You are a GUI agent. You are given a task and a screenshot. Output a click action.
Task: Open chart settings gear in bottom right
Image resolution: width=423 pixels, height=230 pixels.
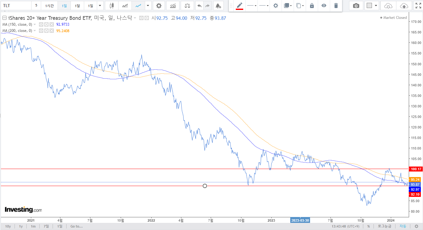point(416,226)
